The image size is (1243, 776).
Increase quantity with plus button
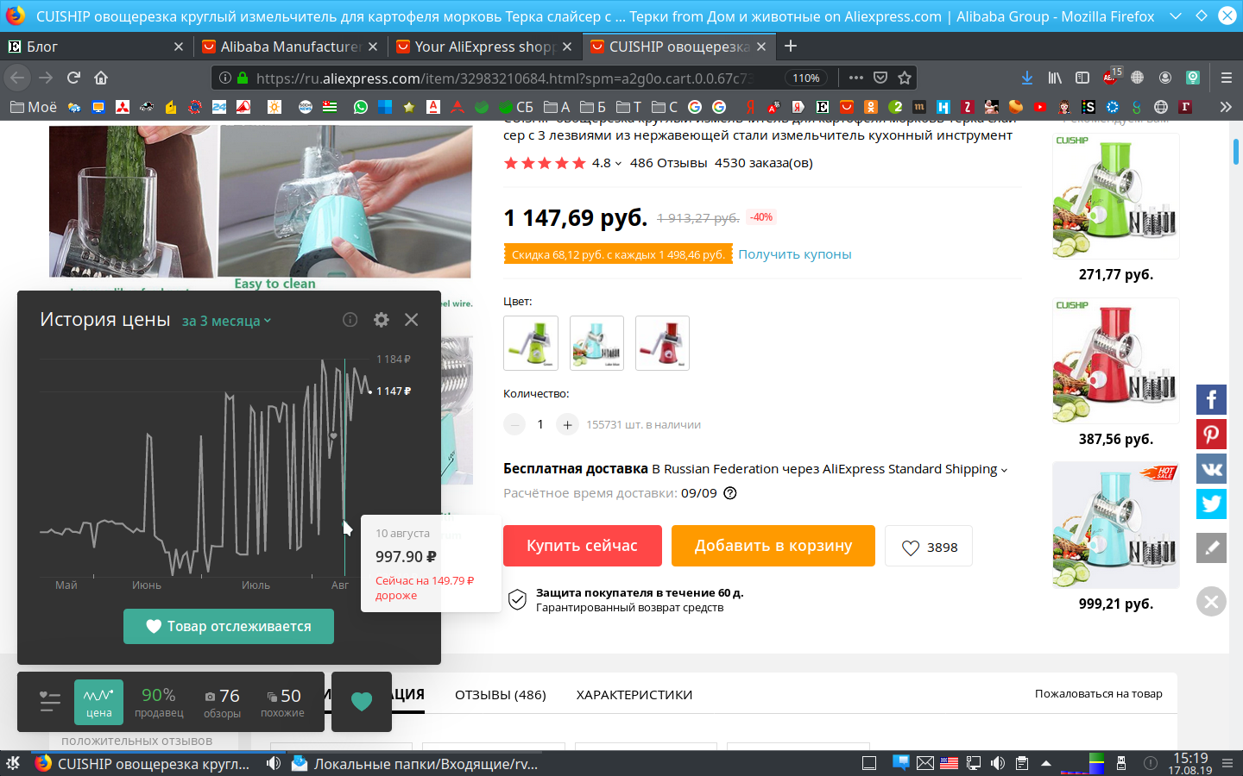point(567,424)
